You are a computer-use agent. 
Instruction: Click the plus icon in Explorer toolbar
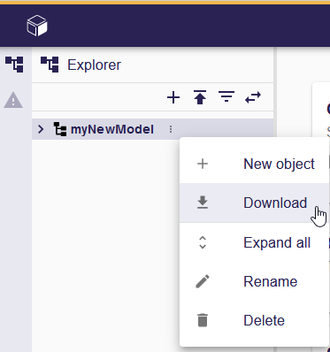[173, 97]
